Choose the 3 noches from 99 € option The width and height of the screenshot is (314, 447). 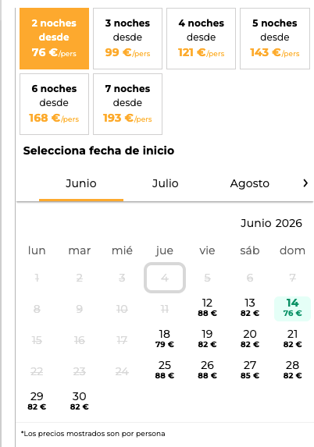coord(127,38)
